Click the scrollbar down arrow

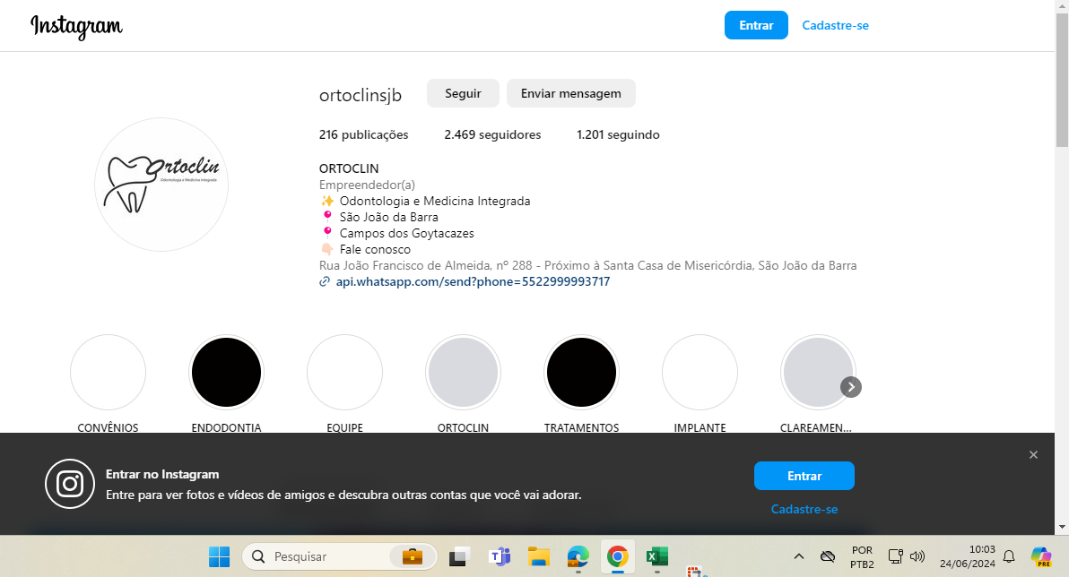coord(1062,527)
